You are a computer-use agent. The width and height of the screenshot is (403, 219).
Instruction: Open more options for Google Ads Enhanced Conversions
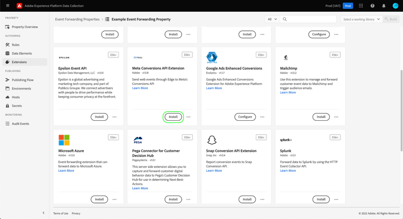(262, 117)
